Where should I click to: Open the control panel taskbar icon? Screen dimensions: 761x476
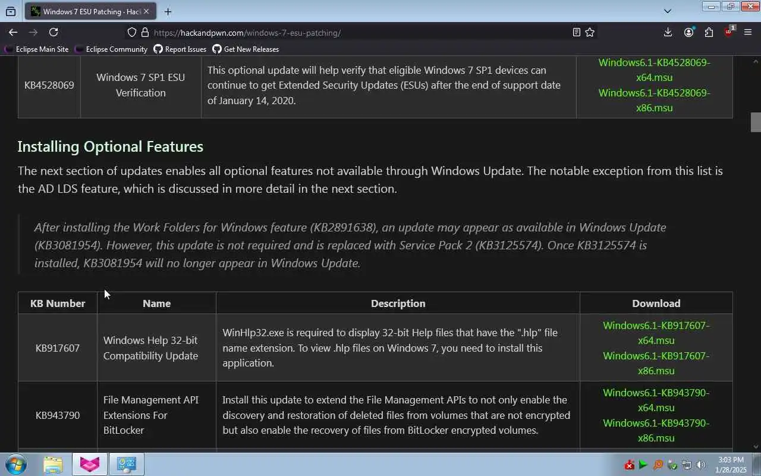127,464
